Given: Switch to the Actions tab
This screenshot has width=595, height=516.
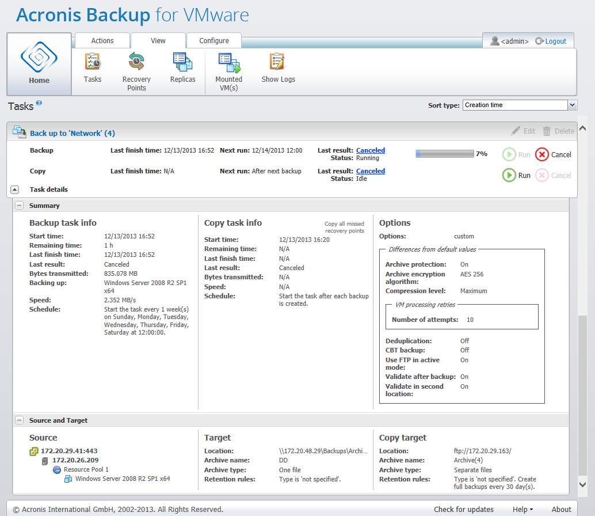Looking at the screenshot, I should pyautogui.click(x=102, y=41).
